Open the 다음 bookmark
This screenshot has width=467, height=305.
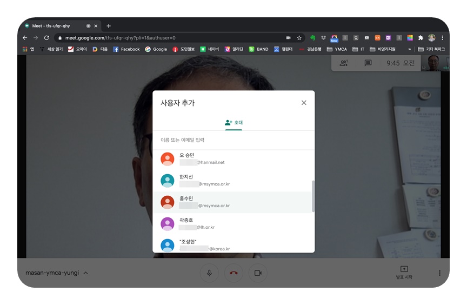100,49
